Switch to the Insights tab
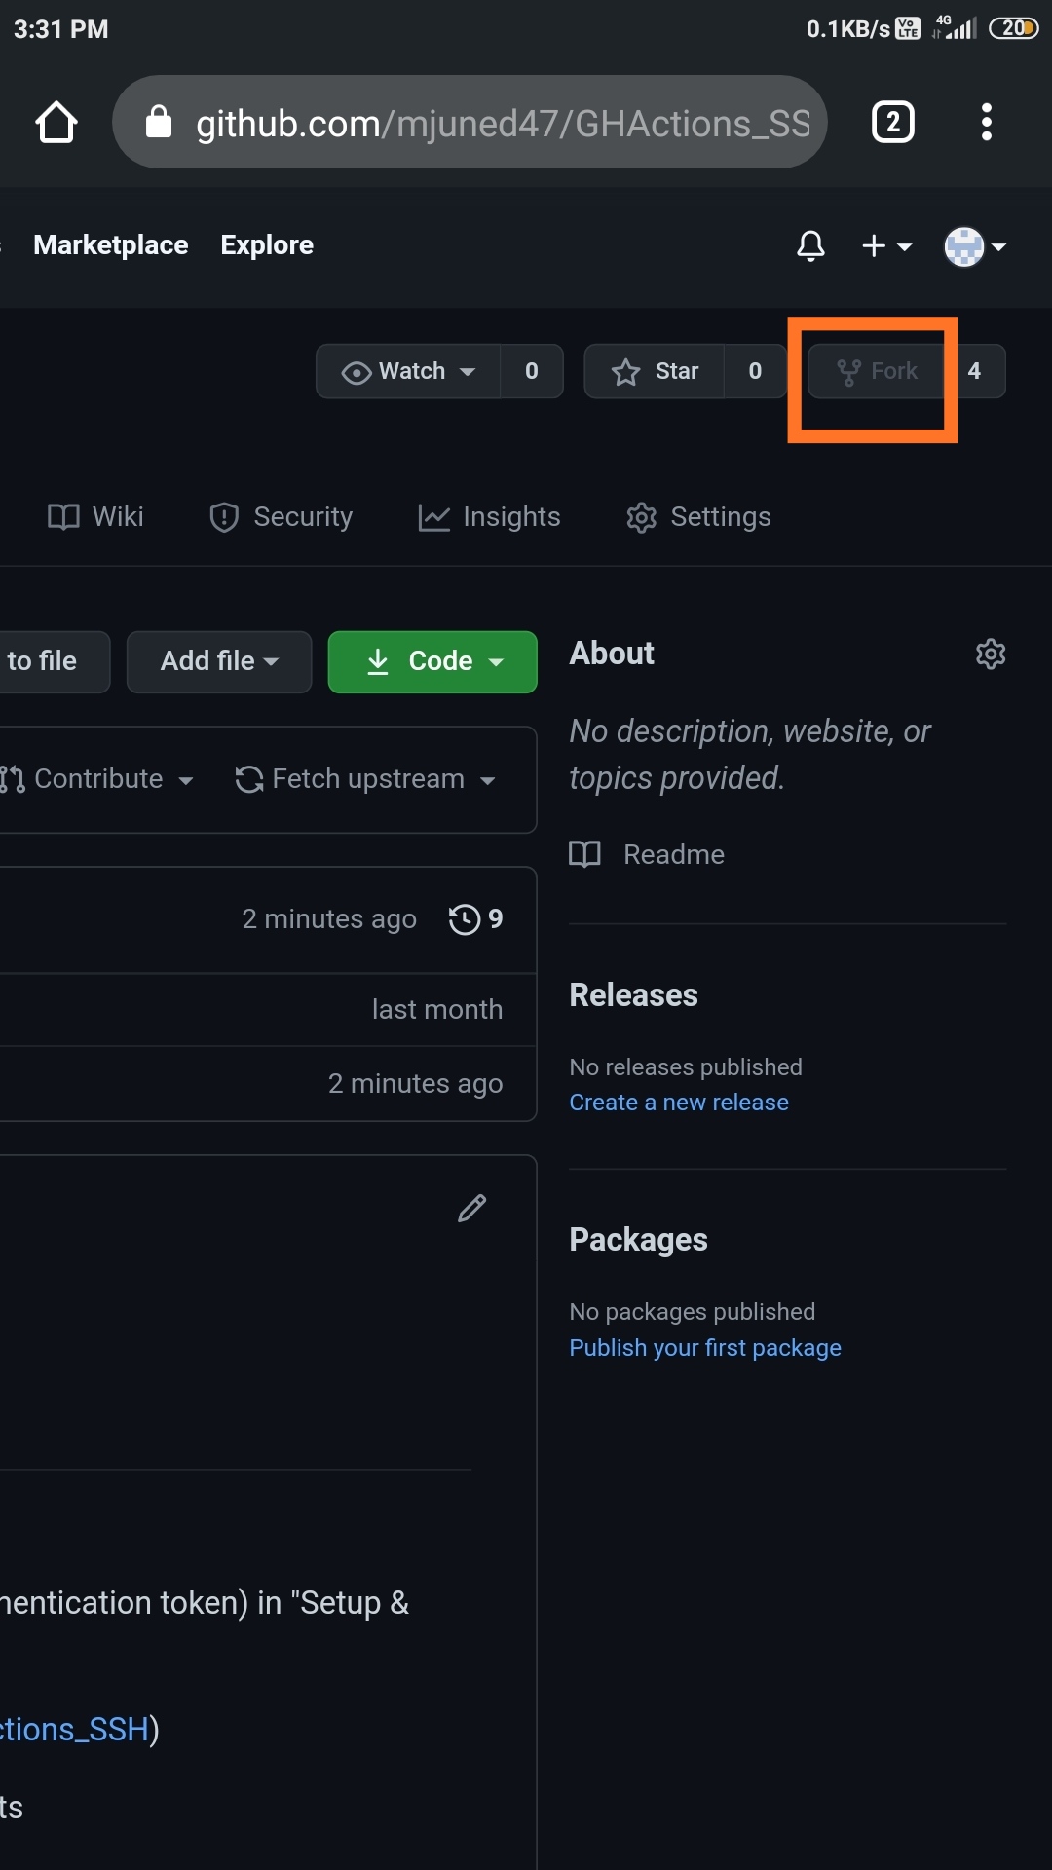Screen dimensions: 1052x1870 489,516
